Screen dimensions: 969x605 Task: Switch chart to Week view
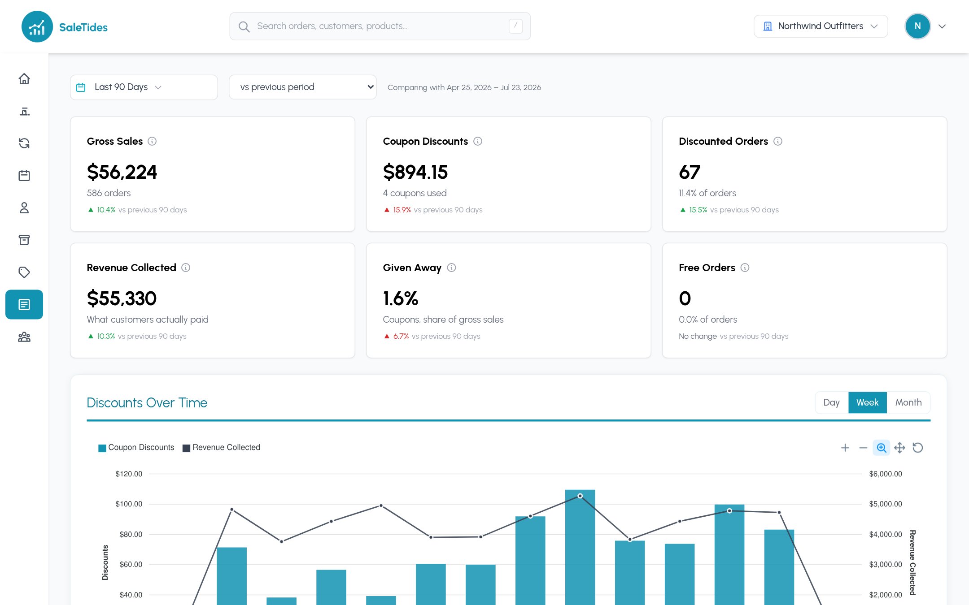(x=867, y=402)
